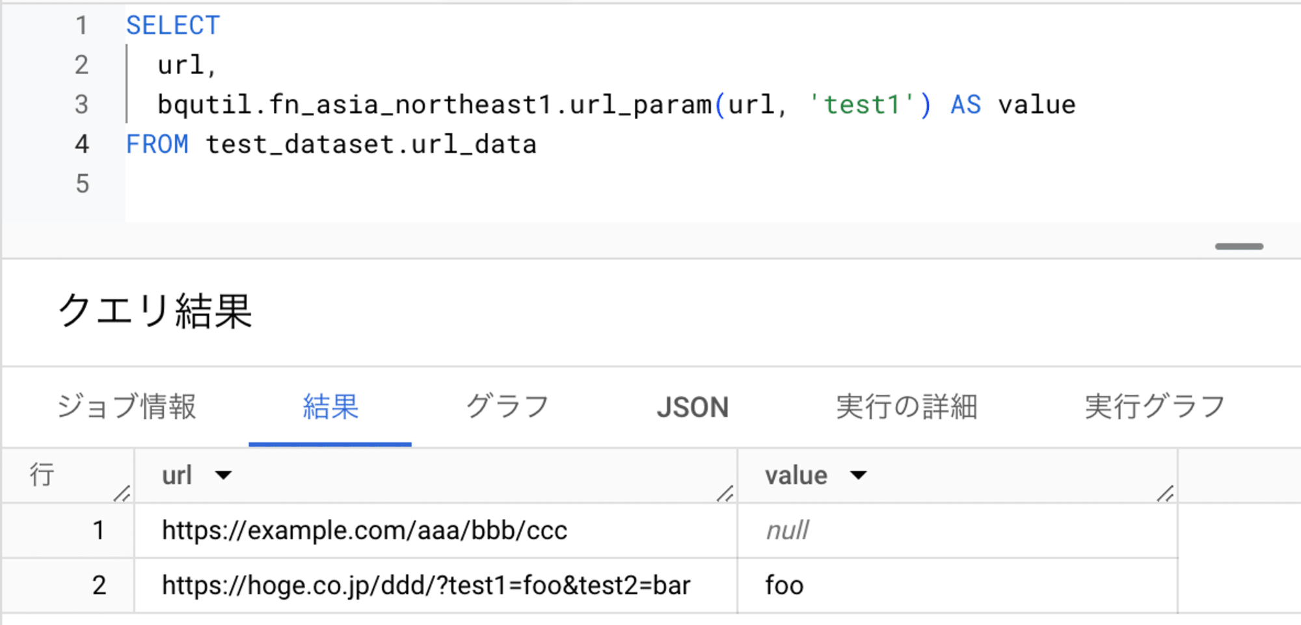This screenshot has width=1301, height=625.
Task: Select the foo value cell
Action: pyautogui.click(x=958, y=585)
